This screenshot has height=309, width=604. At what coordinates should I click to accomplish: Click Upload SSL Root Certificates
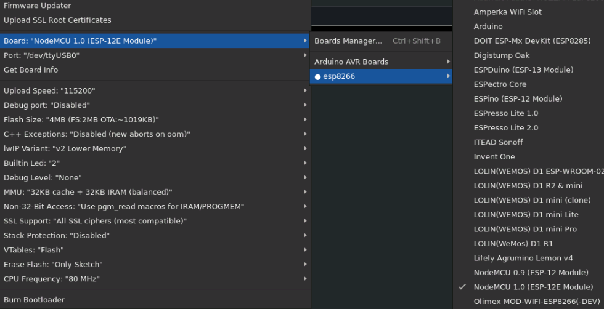[57, 20]
